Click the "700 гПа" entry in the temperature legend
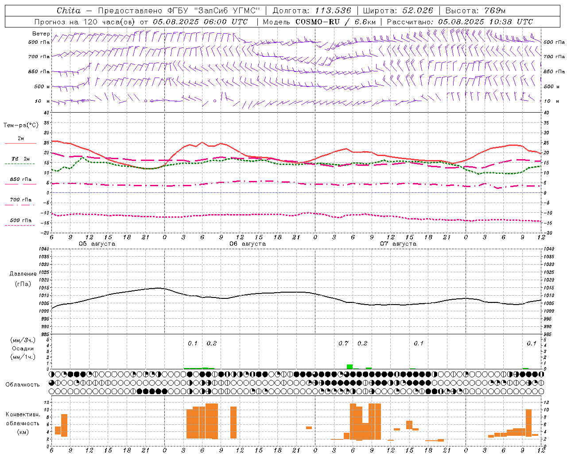This screenshot has width=567, height=454. [20, 200]
